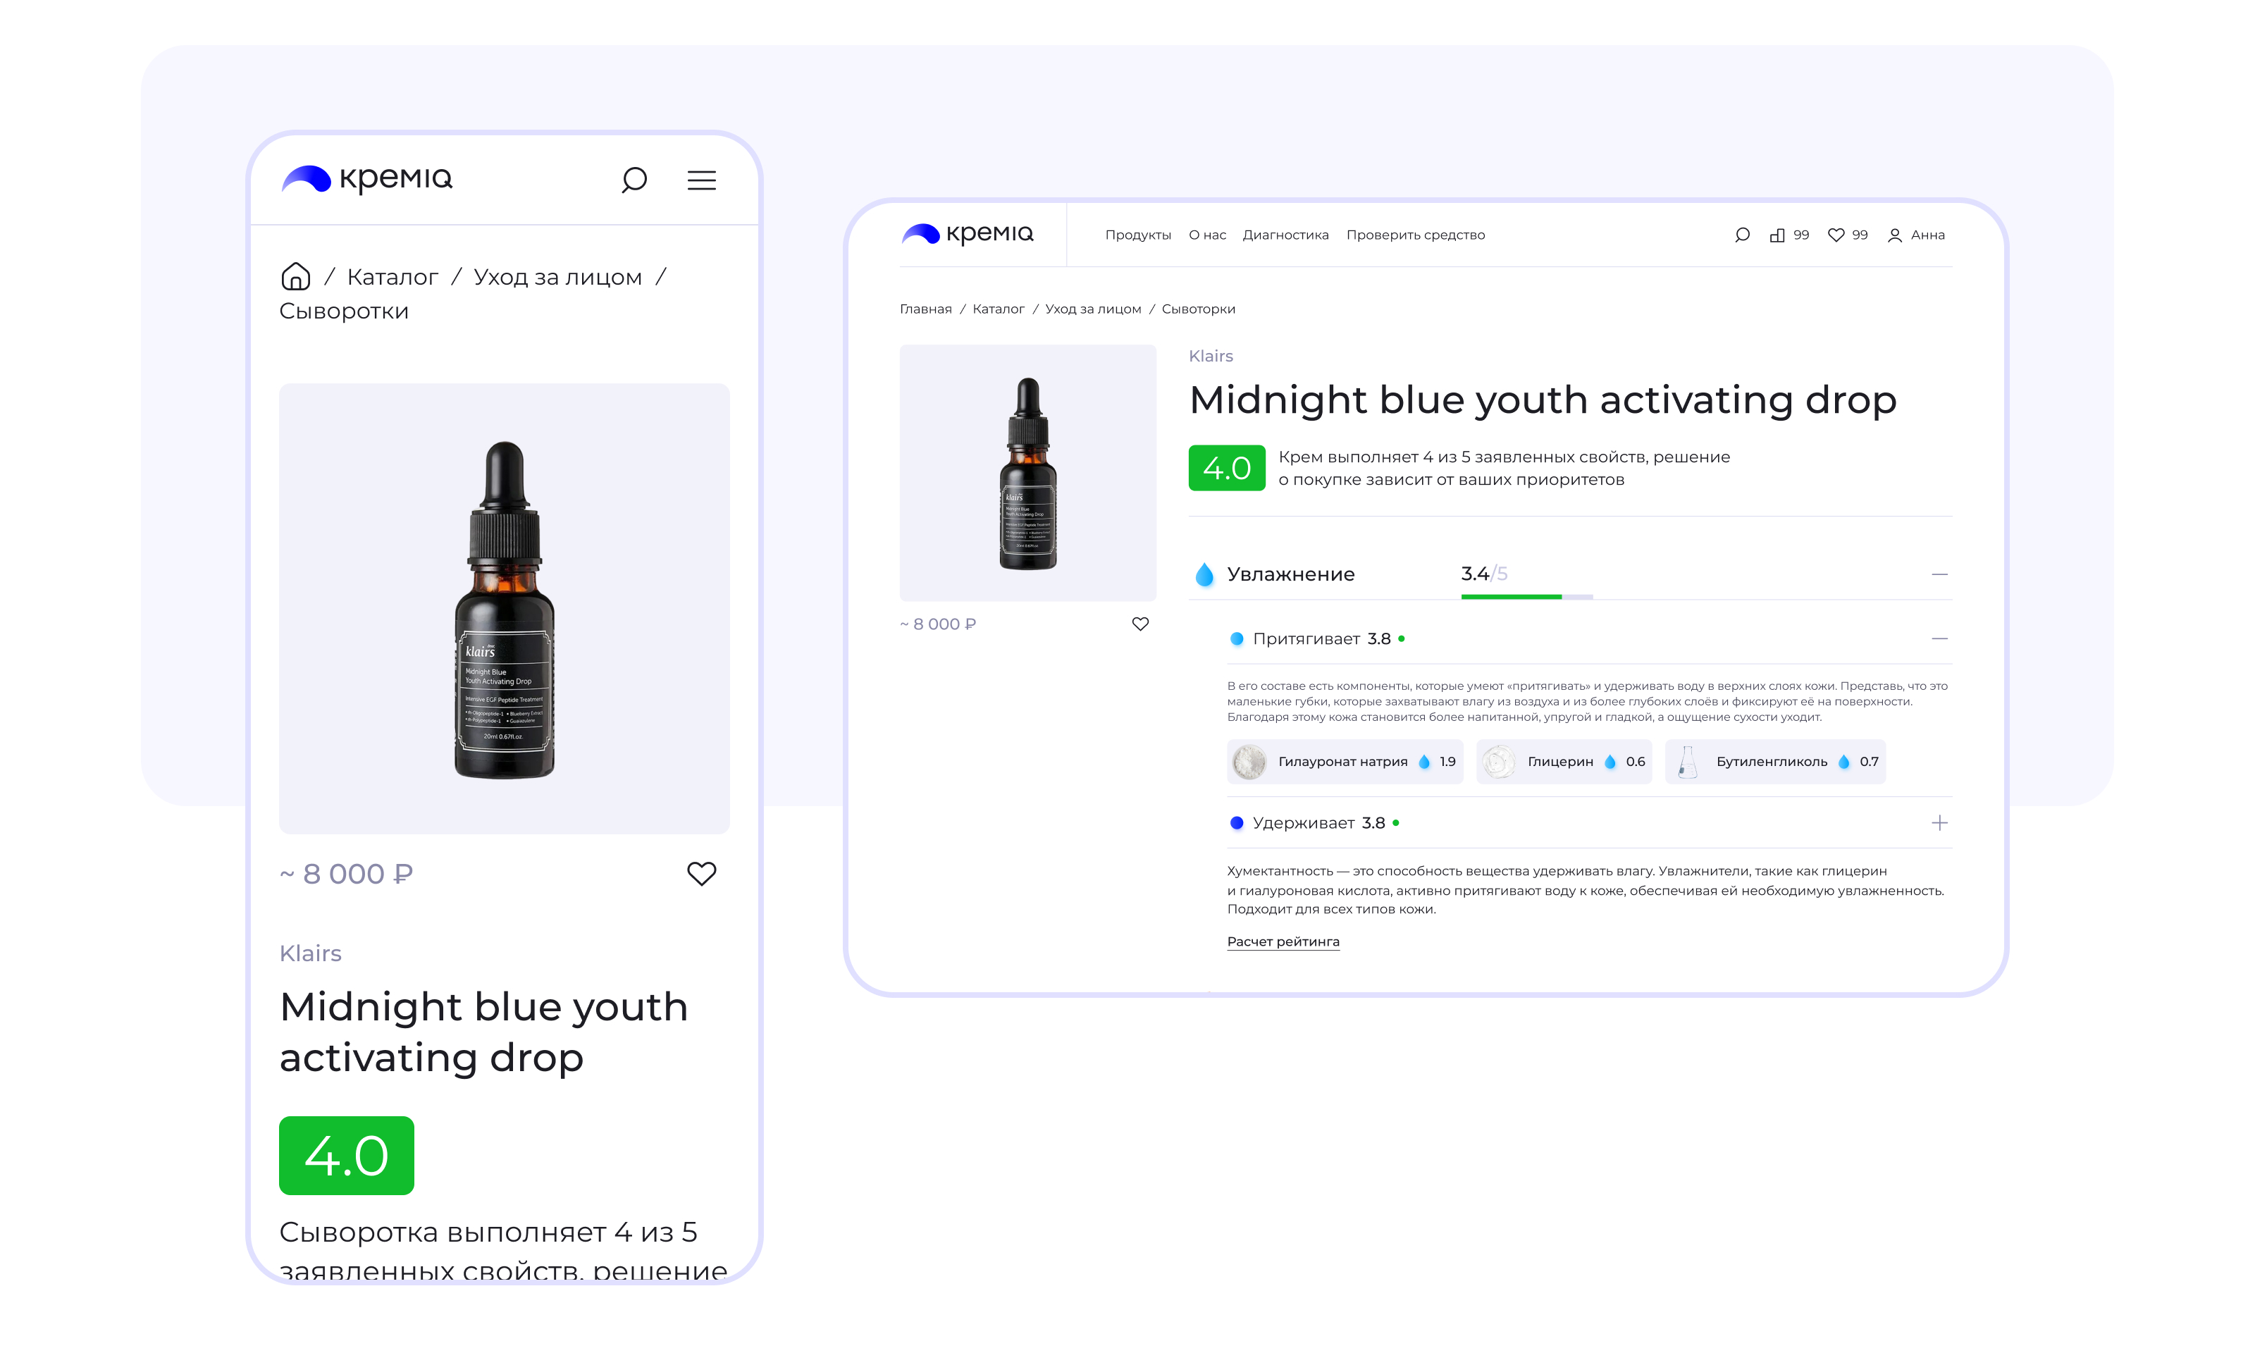Open the comparison list icon with 99
2255x1353 pixels.
click(1788, 235)
